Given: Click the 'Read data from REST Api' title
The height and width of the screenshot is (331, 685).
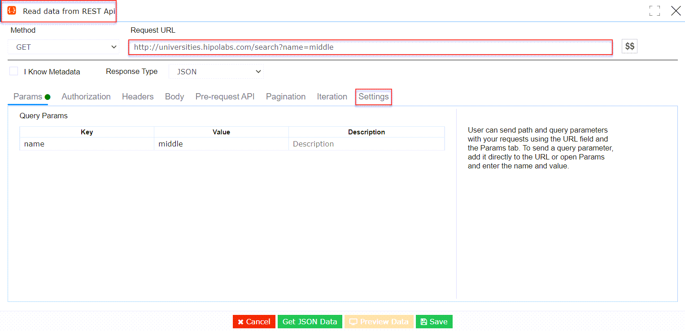Looking at the screenshot, I should point(69,11).
